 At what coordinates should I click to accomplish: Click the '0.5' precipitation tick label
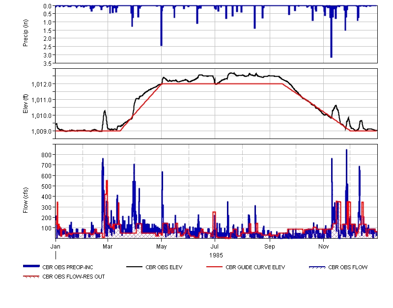pyautogui.click(x=48, y=14)
